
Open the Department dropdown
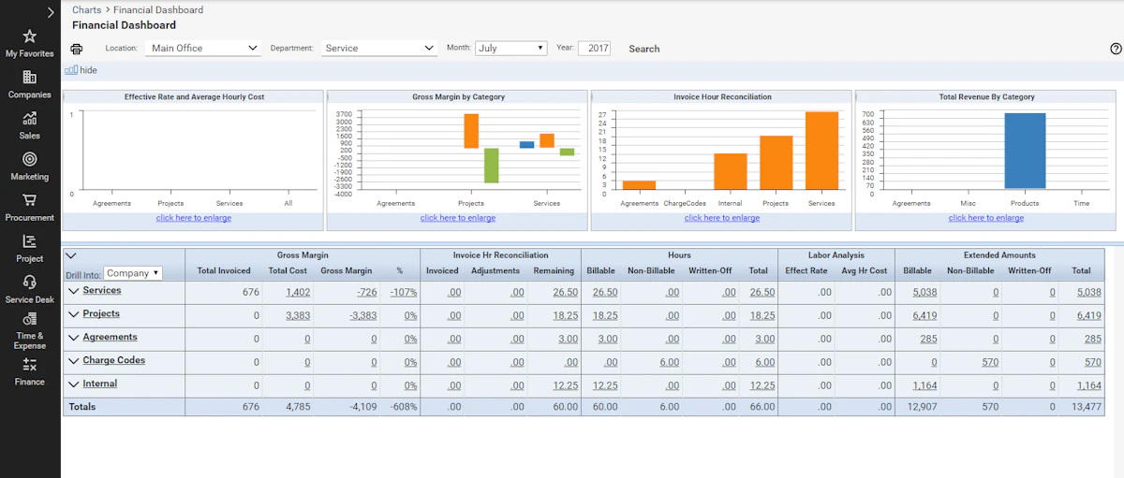tap(379, 48)
